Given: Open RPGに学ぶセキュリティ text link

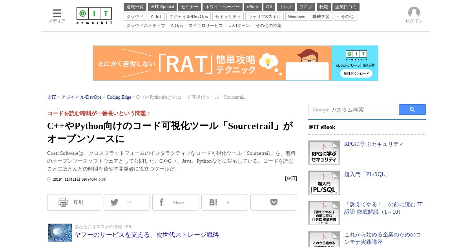Looking at the screenshot, I should [x=374, y=144].
